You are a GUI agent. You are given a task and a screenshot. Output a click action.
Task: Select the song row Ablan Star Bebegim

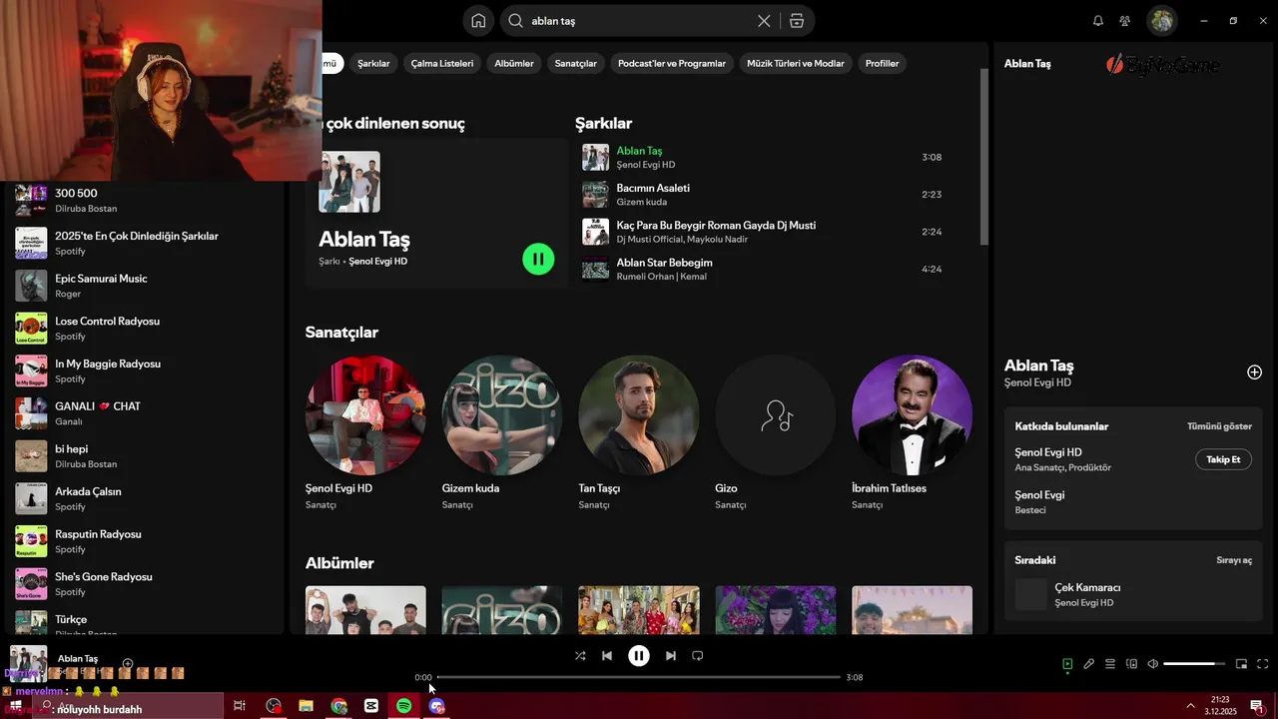pyautogui.click(x=764, y=269)
